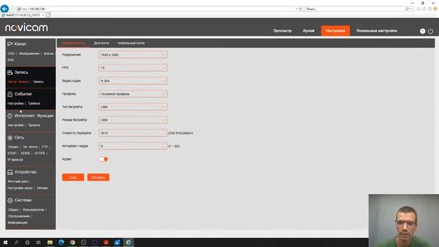Open Тревога link under Событие

pyautogui.click(x=34, y=104)
